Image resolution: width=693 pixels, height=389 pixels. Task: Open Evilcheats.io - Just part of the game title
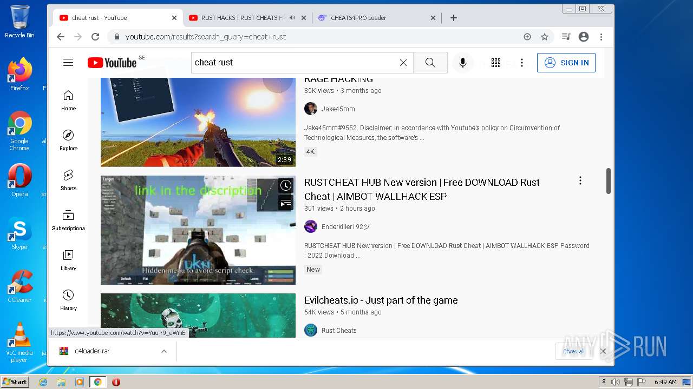(381, 300)
